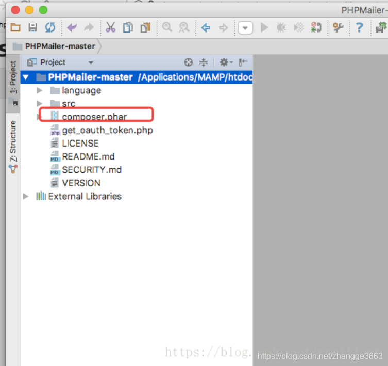Image resolution: width=388 pixels, height=366 pixels.
Task: Select composer.phar file
Action: pyautogui.click(x=94, y=117)
